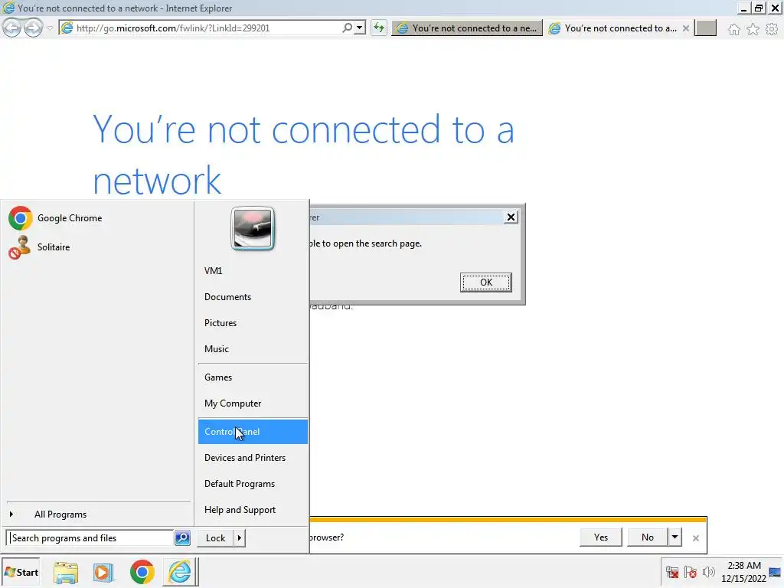Open the Favorites star icon
The height and width of the screenshot is (588, 784).
click(x=753, y=29)
